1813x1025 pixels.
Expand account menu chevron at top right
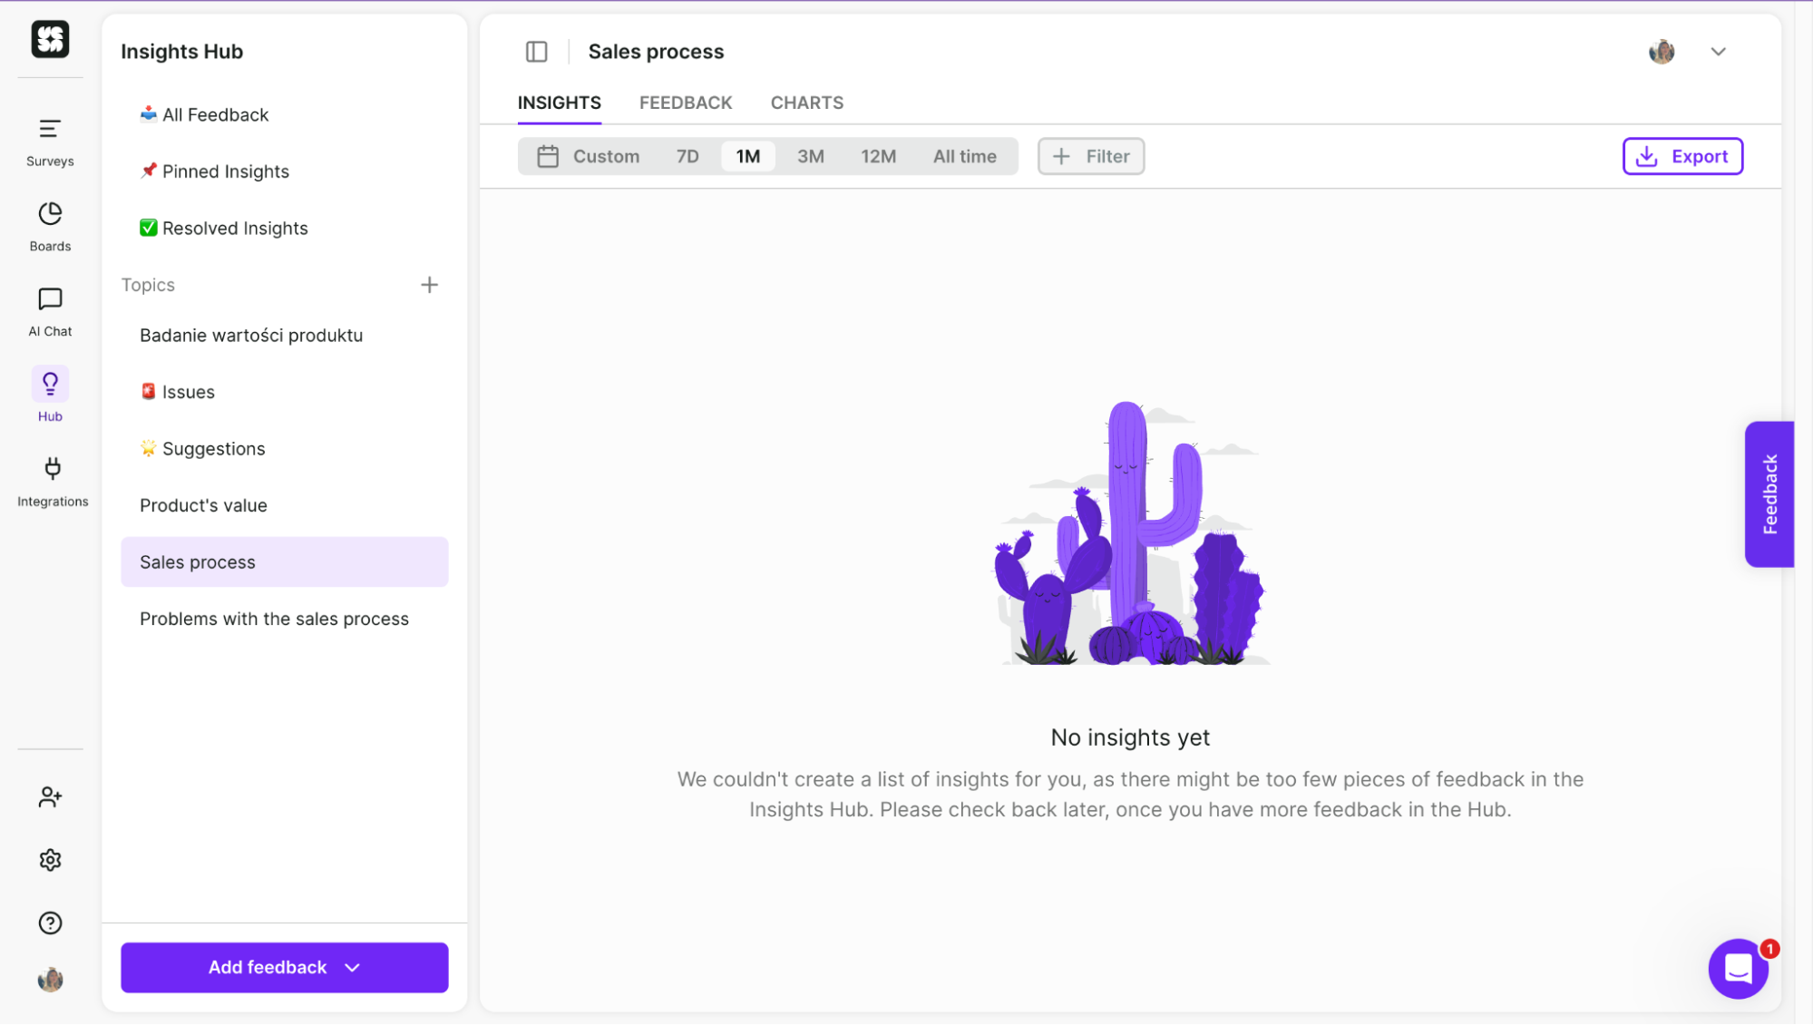coord(1717,52)
